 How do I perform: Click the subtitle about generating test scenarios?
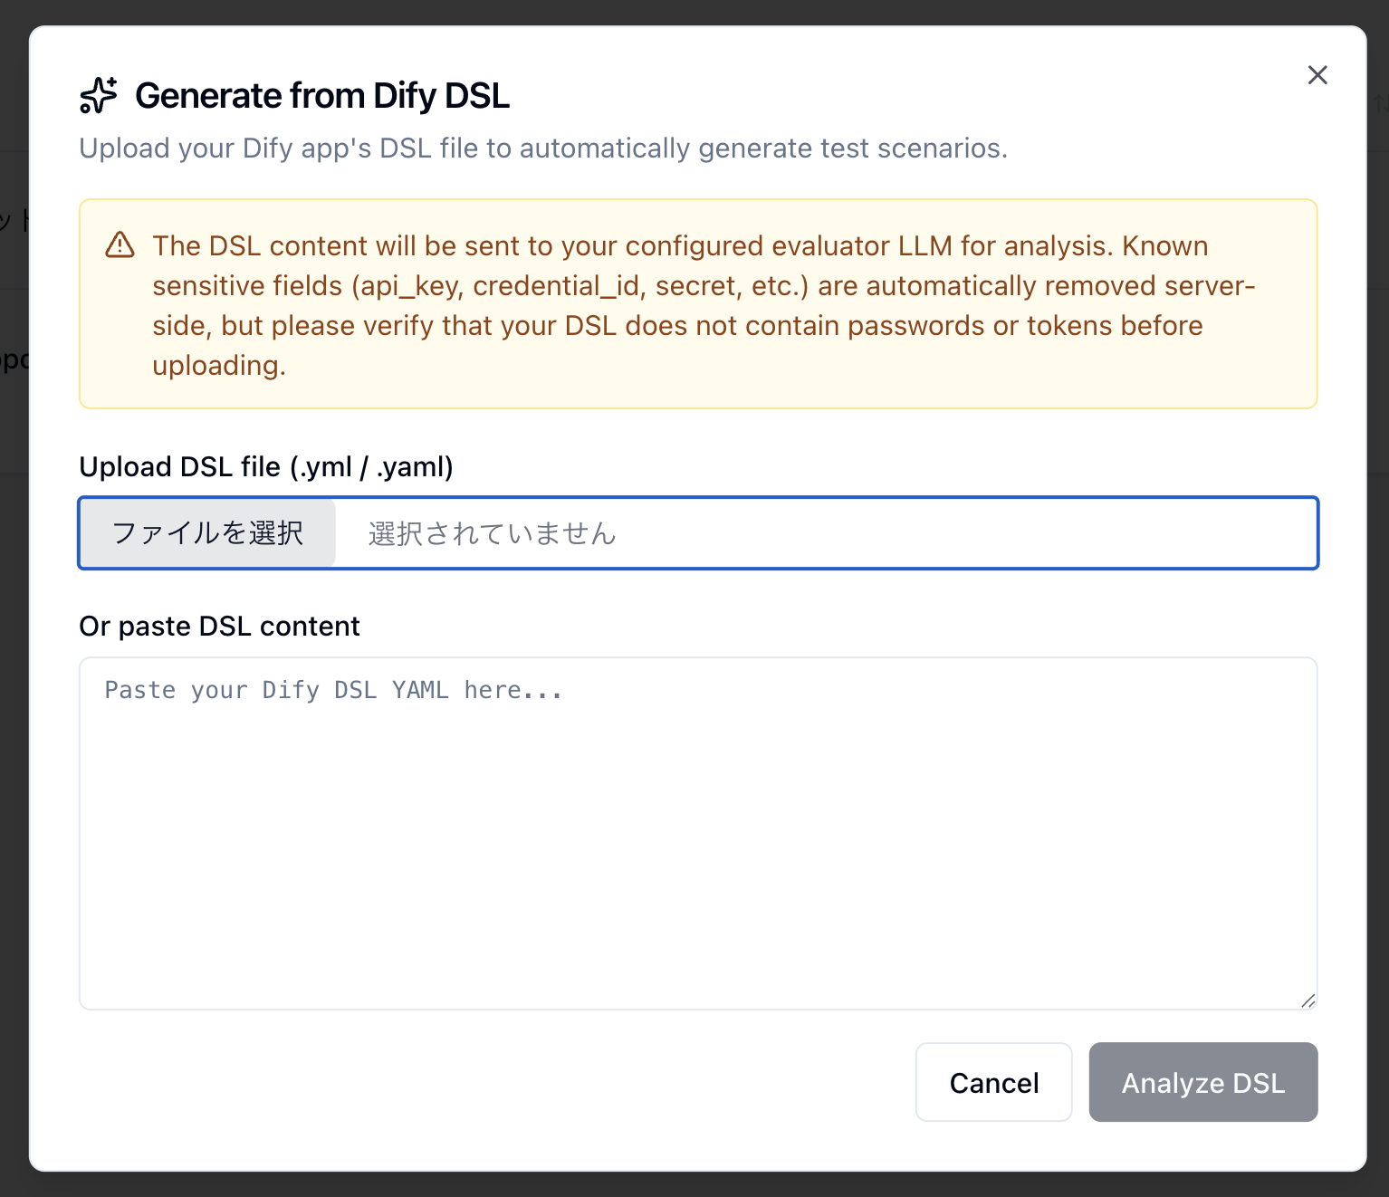(543, 148)
